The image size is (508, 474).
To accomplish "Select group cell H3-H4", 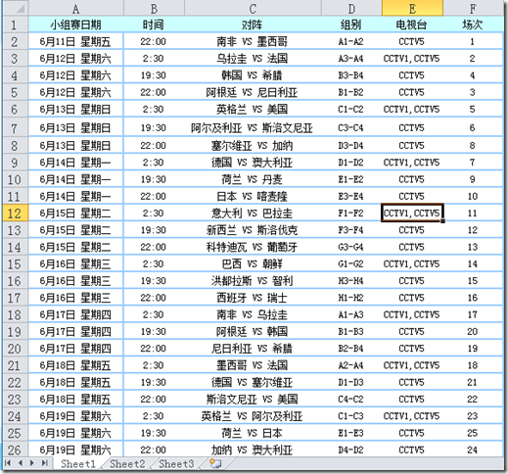I will coord(351,281).
